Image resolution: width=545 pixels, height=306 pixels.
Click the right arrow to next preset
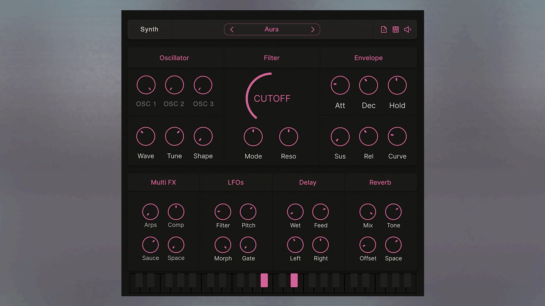(313, 29)
